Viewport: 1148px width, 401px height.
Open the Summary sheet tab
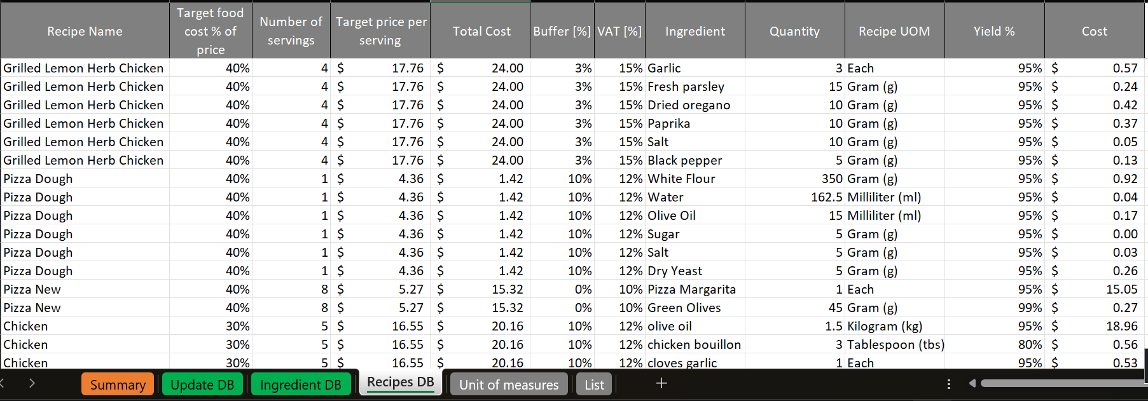pyautogui.click(x=118, y=384)
